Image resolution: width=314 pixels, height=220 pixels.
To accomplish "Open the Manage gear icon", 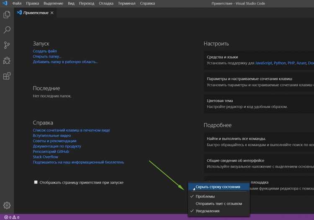I will (7, 205).
